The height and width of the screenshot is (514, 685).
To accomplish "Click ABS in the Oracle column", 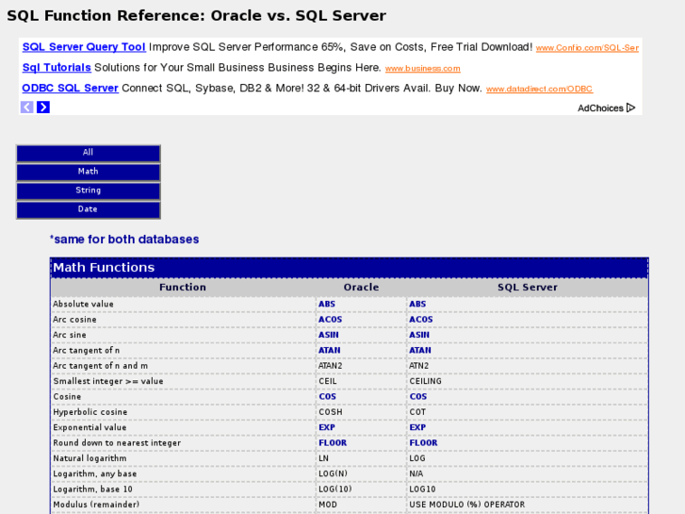I will [x=327, y=304].
